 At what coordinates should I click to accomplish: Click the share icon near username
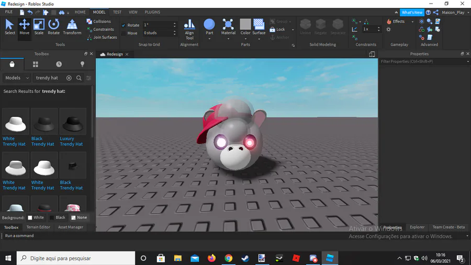(435, 13)
